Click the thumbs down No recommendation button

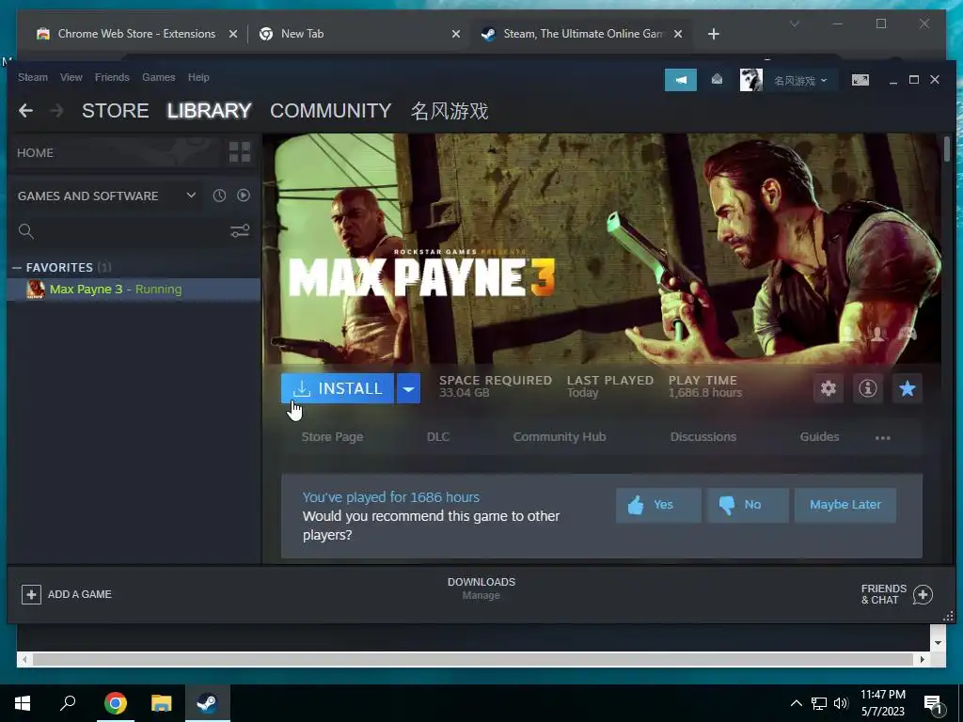(748, 505)
